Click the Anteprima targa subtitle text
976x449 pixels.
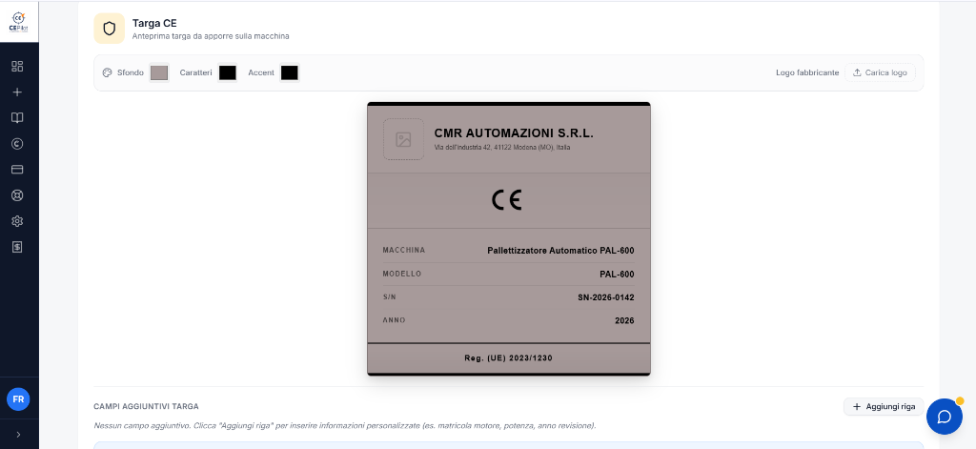pos(211,37)
